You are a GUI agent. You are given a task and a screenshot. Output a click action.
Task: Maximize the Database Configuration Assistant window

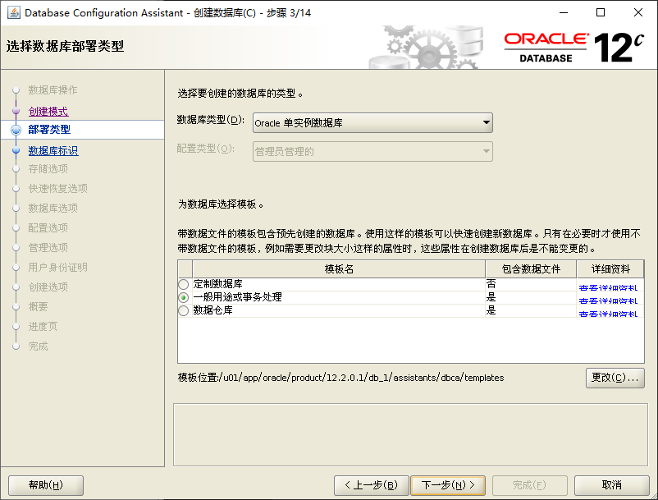[601, 12]
